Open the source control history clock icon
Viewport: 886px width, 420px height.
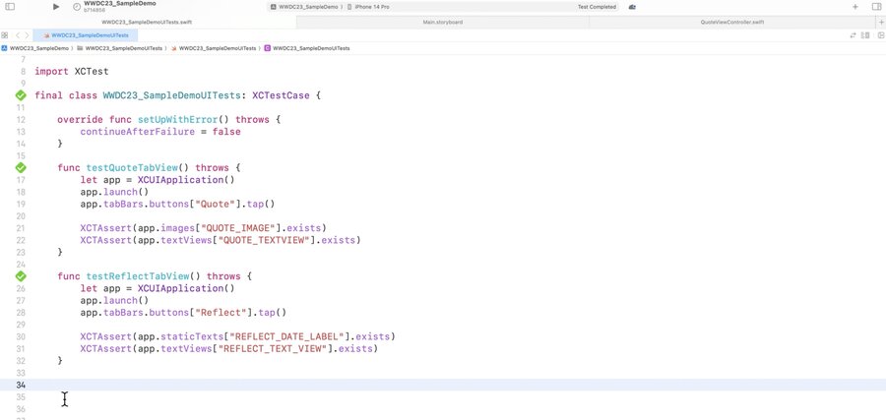point(77,7)
